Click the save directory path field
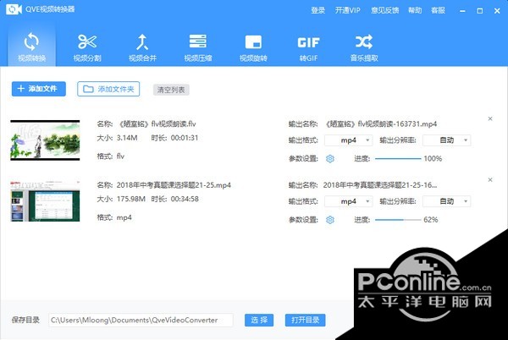Image resolution: width=508 pixels, height=340 pixels. [x=141, y=320]
